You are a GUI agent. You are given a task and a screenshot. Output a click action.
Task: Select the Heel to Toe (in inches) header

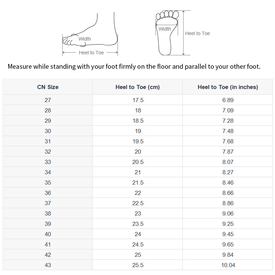point(228,87)
